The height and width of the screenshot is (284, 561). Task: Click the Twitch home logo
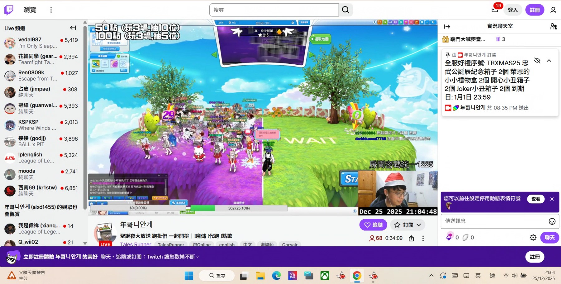pyautogui.click(x=9, y=10)
